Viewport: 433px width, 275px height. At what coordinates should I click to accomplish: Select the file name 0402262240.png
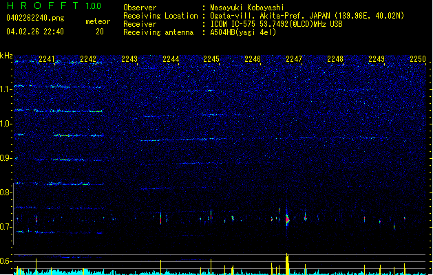(35, 19)
